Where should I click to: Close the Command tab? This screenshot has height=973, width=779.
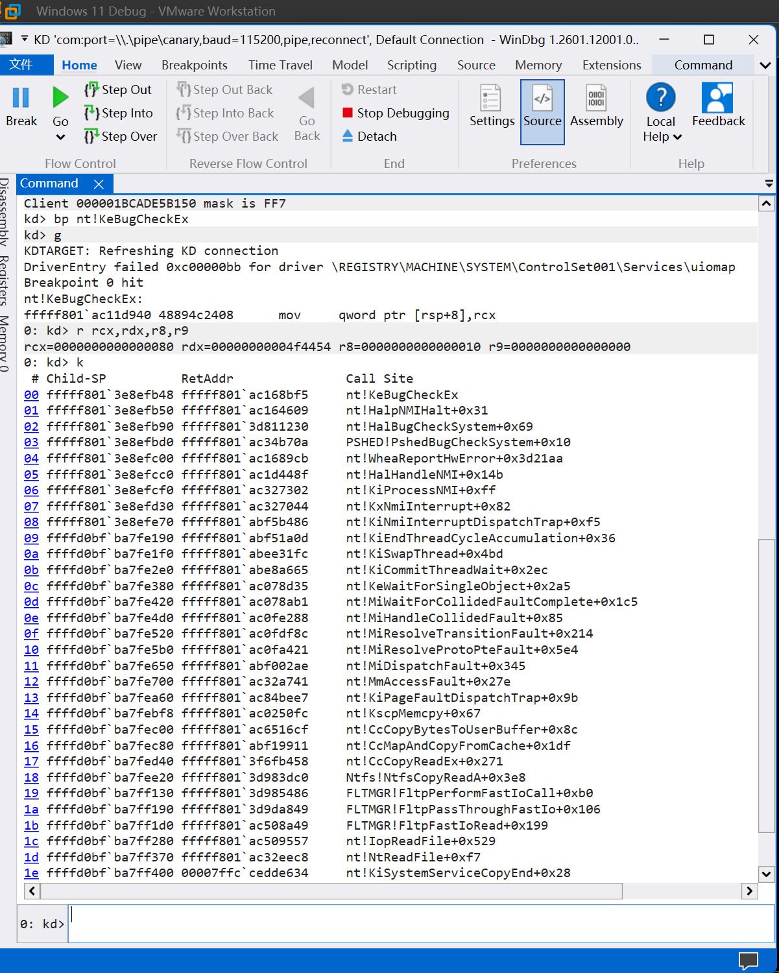(x=99, y=184)
